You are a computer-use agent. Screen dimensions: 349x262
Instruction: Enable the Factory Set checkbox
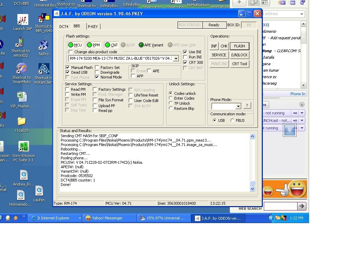pos(97,67)
